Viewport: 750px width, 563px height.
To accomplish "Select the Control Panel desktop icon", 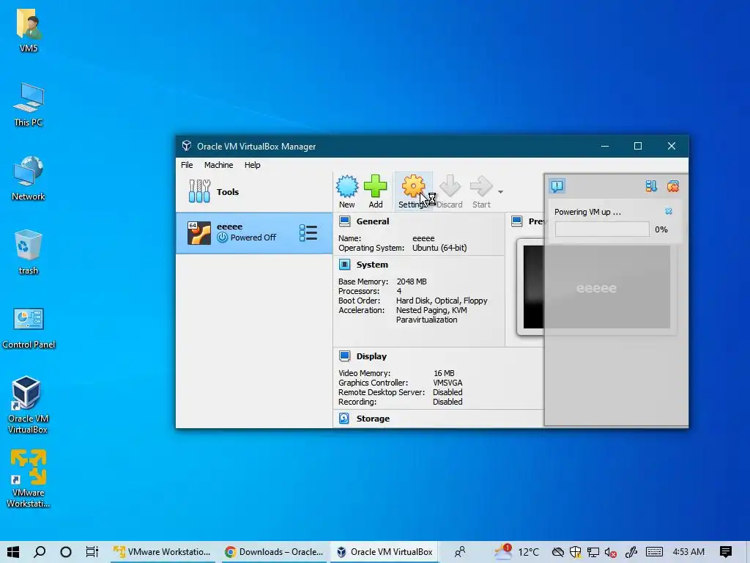I will point(29,328).
